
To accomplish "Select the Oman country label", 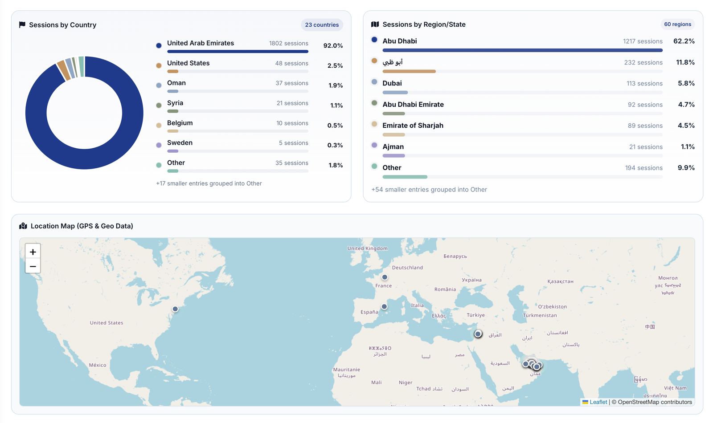I will pos(176,83).
